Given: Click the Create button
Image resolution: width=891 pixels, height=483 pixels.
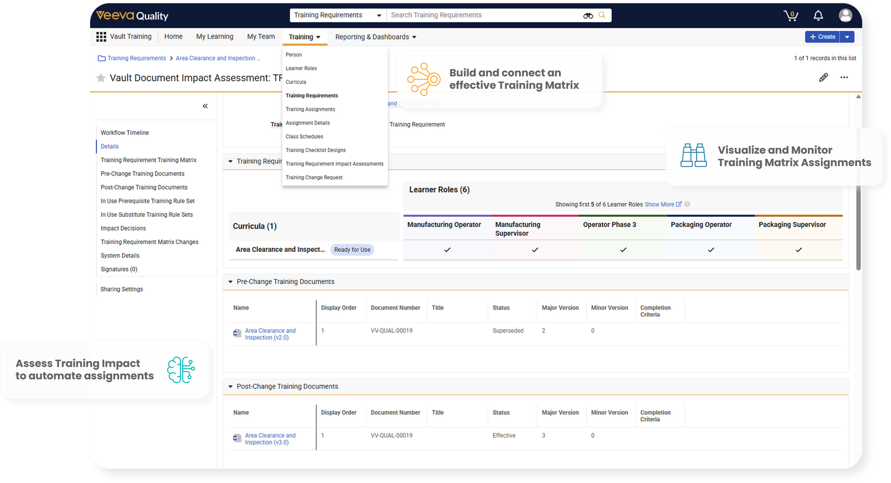Looking at the screenshot, I should [823, 37].
